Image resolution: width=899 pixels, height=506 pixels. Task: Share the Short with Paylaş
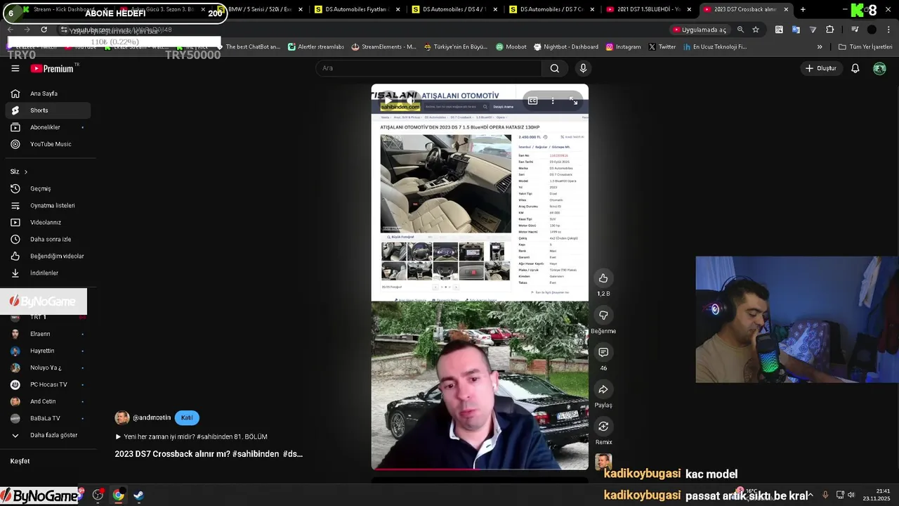pos(603,389)
